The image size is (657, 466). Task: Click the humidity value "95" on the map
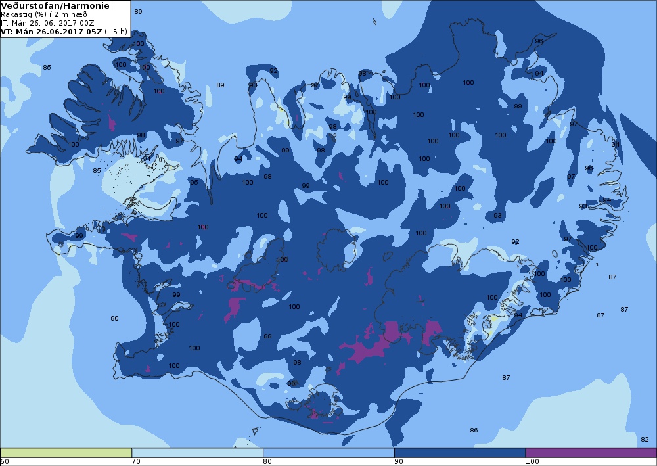click(x=194, y=182)
